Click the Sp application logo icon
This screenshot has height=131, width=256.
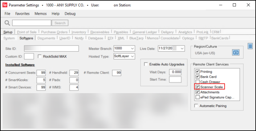[x=5, y=5]
